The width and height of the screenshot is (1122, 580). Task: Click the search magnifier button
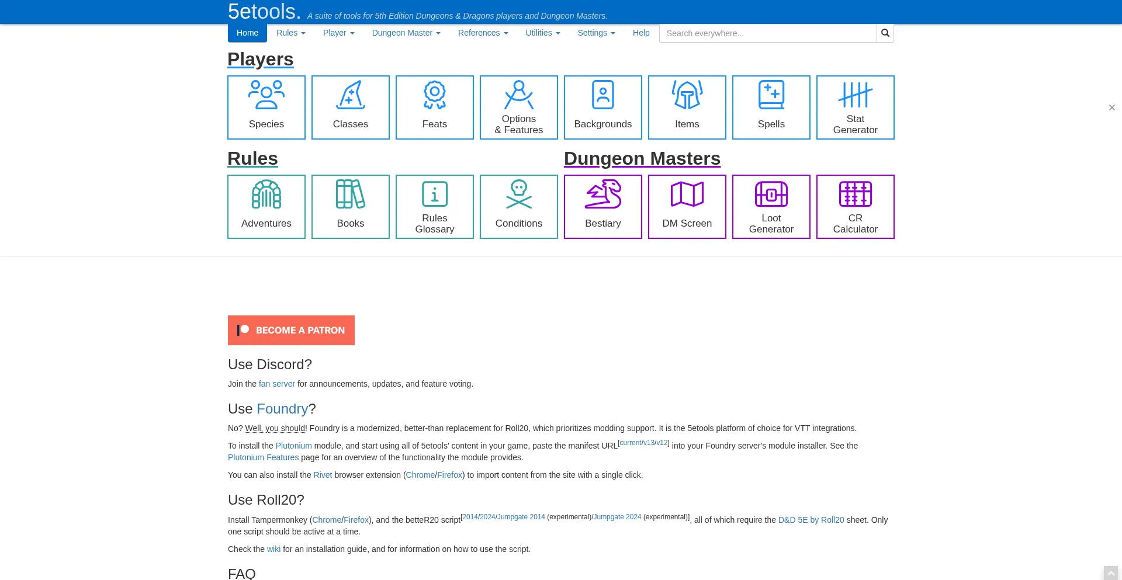[x=885, y=33]
